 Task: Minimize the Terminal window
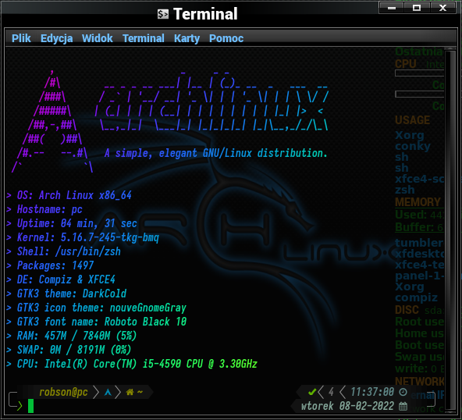[x=392, y=8]
